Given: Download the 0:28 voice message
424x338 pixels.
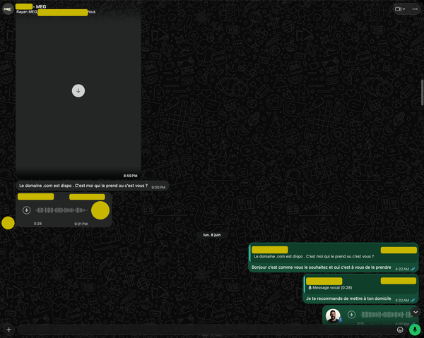Looking at the screenshot, I should point(27,210).
